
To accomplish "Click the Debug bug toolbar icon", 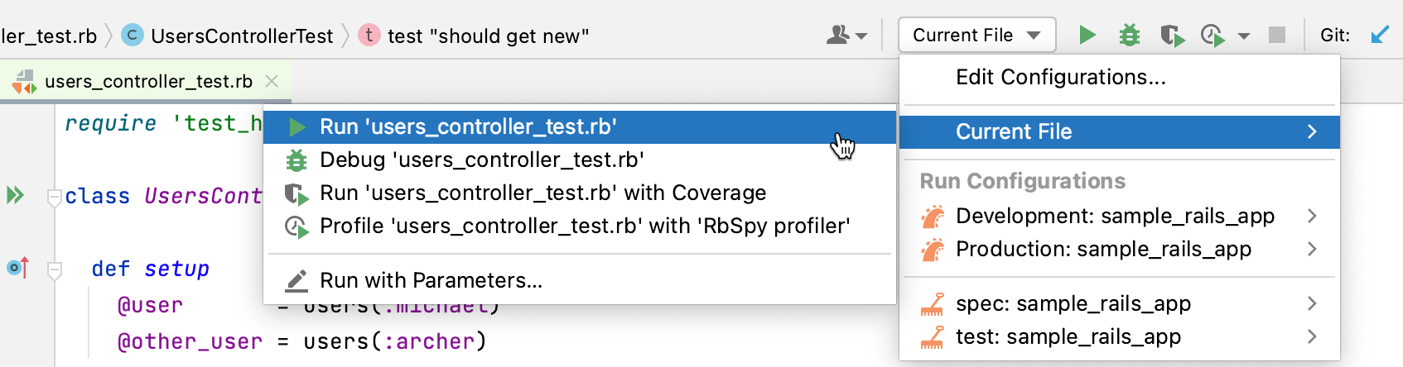I will [x=1129, y=35].
